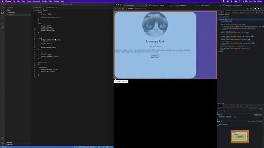Image resolution: width=264 pixels, height=148 pixels.
Task: Click the box model diagram in DevTools
Action: pos(240,136)
